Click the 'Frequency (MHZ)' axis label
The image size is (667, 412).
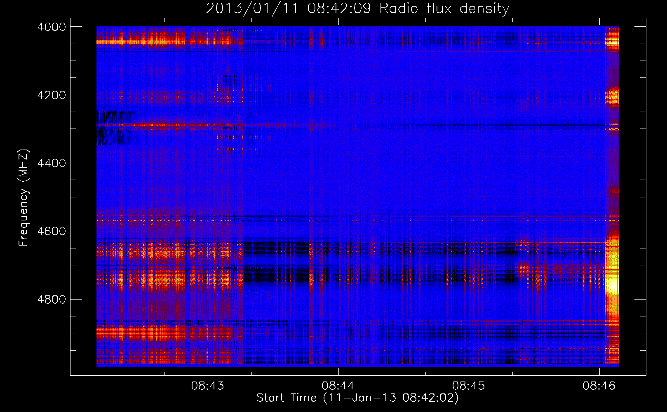[24, 198]
